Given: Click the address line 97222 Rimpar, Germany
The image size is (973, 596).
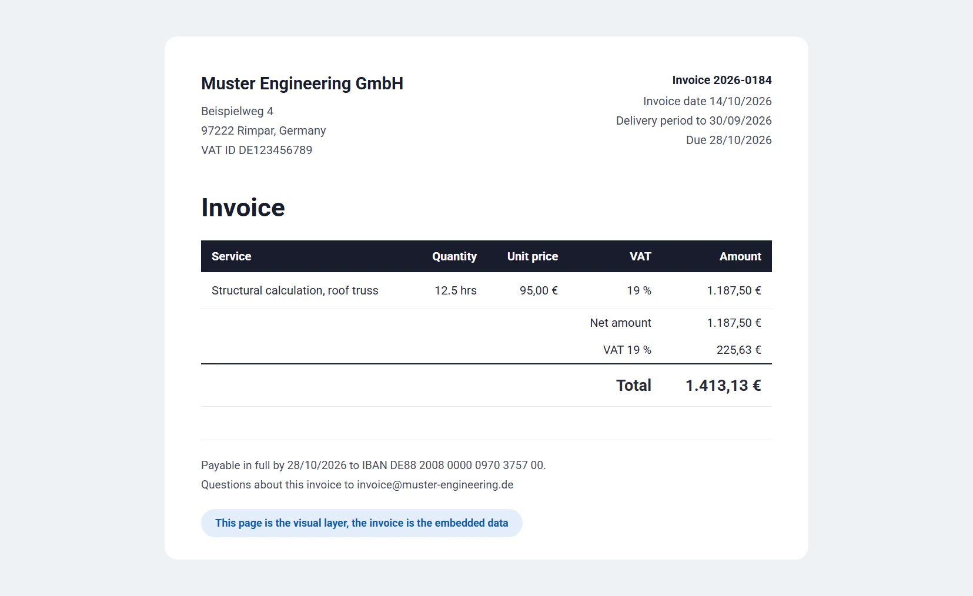Looking at the screenshot, I should coord(263,130).
